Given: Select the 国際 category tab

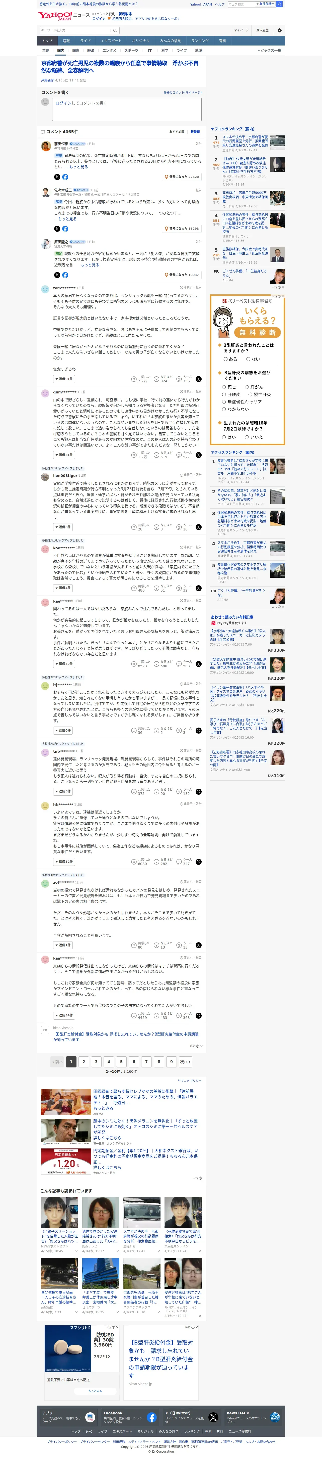Looking at the screenshot, I should coord(76,51).
